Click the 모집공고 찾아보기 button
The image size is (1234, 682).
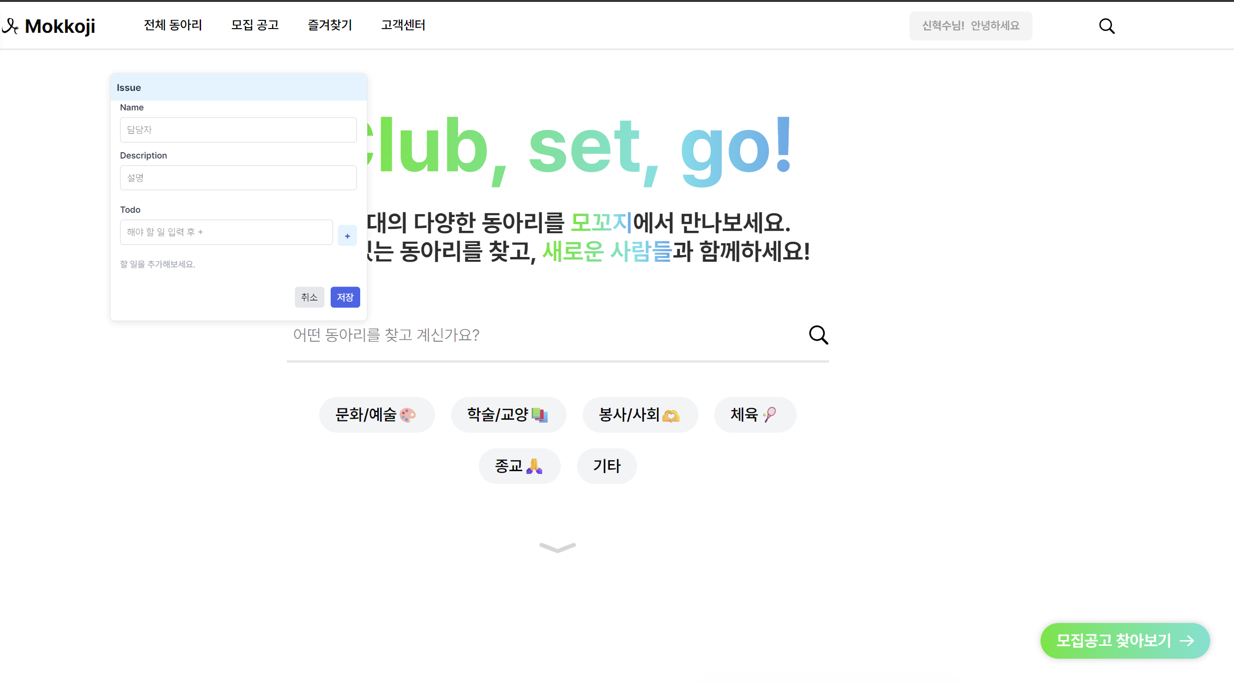1125,641
